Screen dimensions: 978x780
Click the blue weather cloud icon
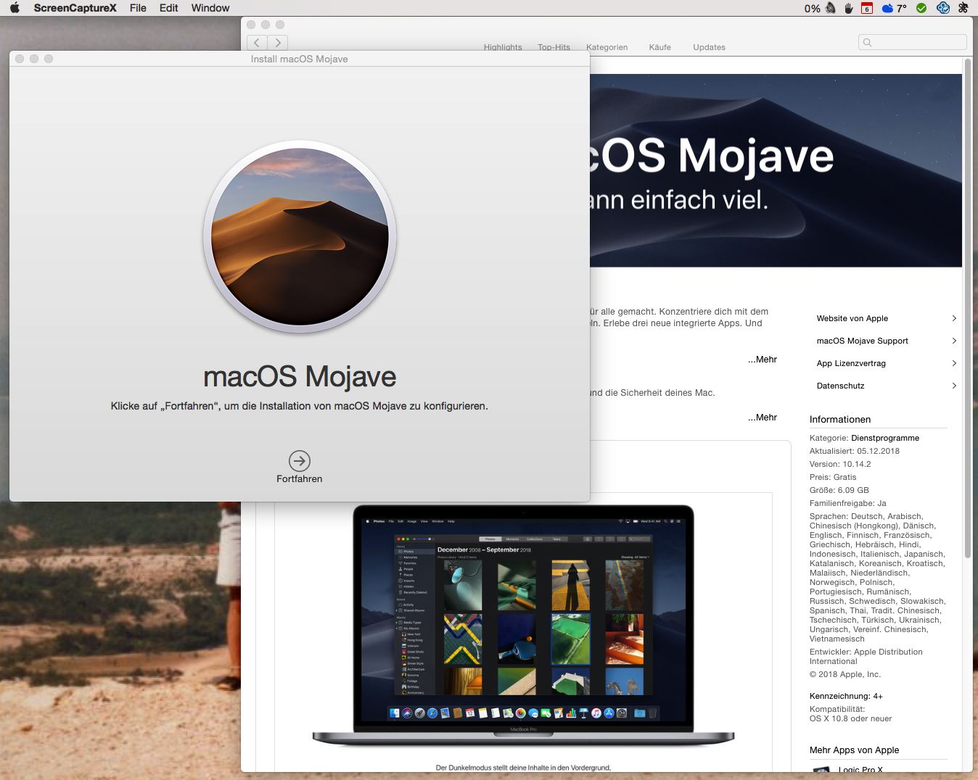point(887,8)
